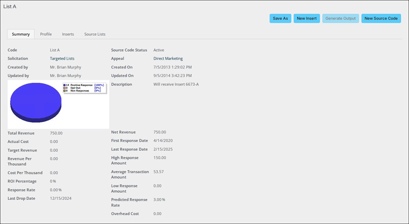Click the Response Rate value 0.00%
The image size is (409, 224).
click(x=56, y=190)
